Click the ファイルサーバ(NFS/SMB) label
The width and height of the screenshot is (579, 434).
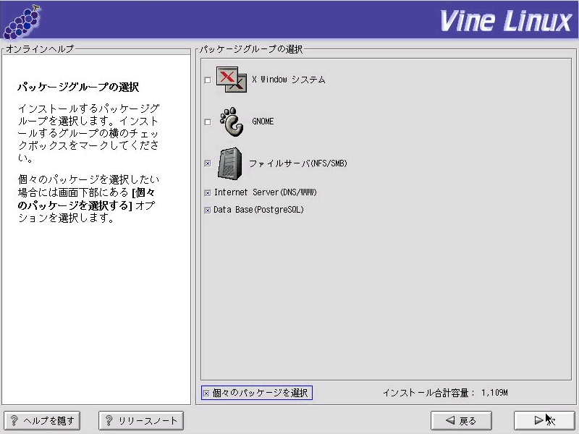(298, 163)
